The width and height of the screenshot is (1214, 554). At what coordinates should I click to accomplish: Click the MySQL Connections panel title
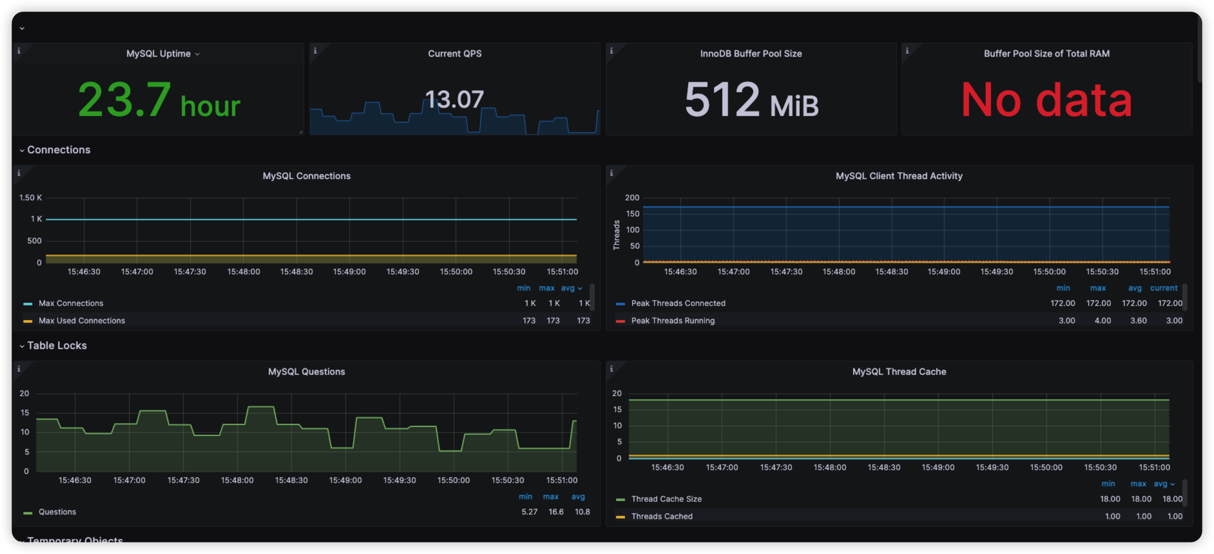[307, 176]
